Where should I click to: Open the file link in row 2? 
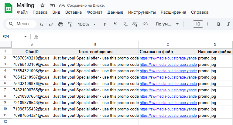click(x=168, y=58)
